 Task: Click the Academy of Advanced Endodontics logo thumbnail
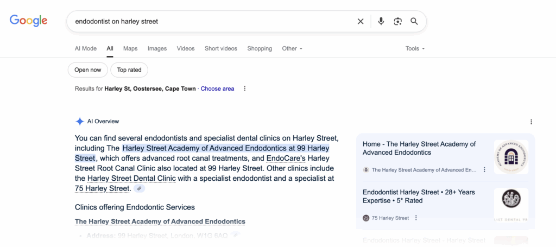[511, 157]
